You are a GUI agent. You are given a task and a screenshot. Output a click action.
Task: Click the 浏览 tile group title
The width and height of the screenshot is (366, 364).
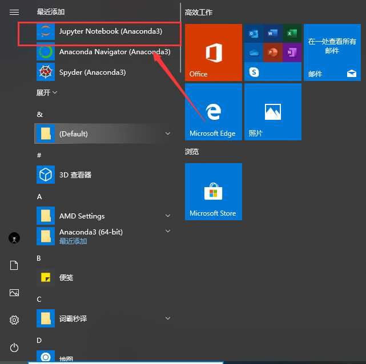click(x=192, y=152)
